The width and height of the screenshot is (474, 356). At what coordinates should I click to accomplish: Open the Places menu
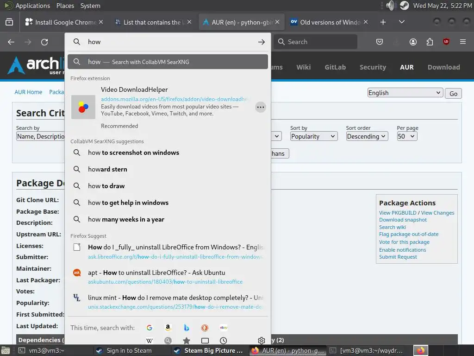coord(65,6)
